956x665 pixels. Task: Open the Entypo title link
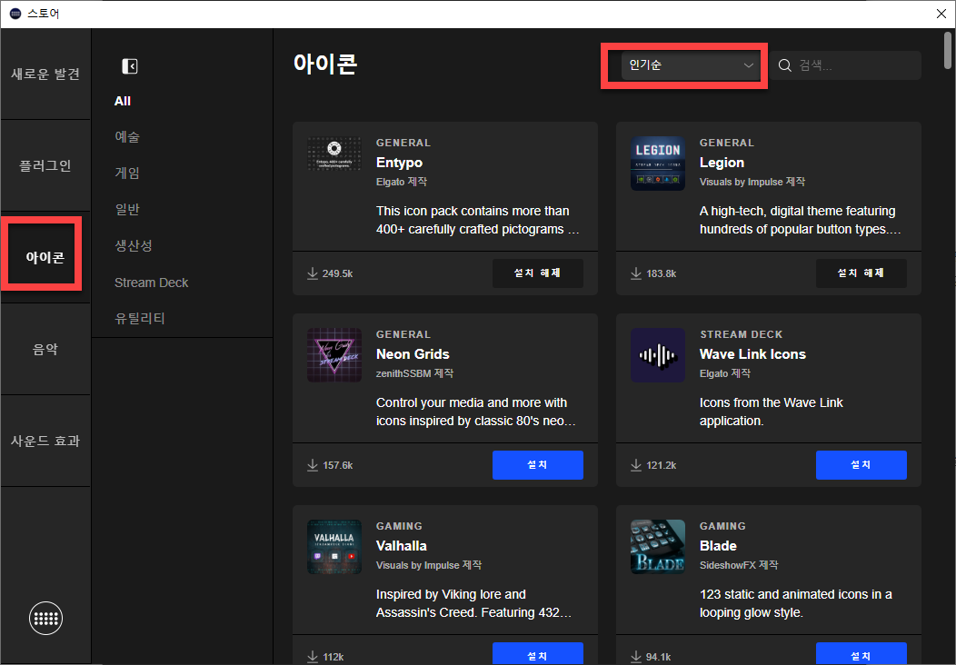[399, 163]
